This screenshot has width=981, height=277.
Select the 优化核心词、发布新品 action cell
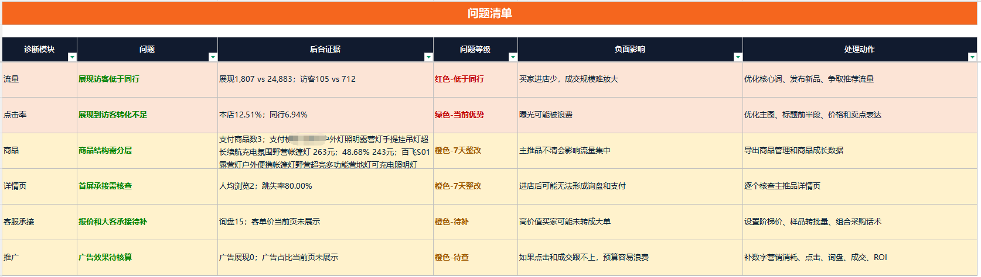click(860, 79)
